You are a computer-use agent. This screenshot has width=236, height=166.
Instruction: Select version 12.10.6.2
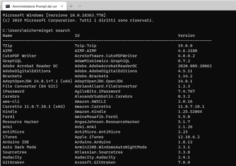point(189,137)
